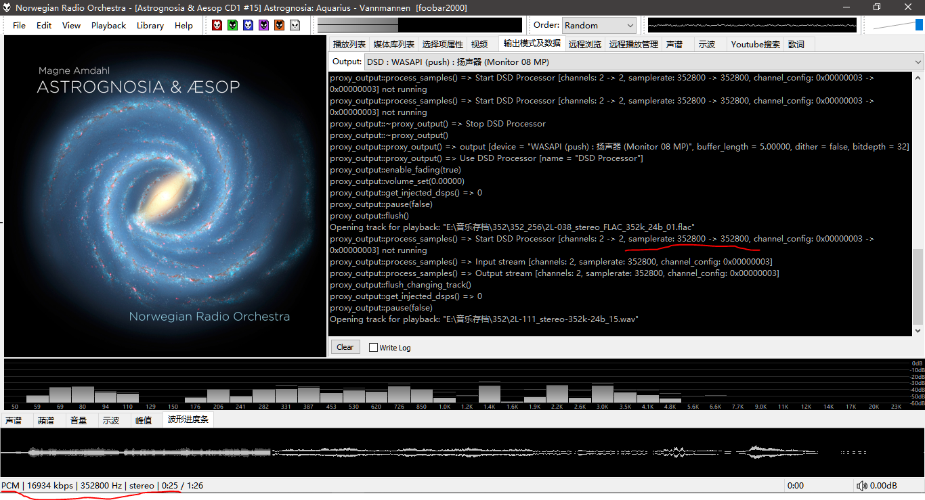Adjust the volume slider at top right
This screenshot has height=500, width=925.
point(897,25)
